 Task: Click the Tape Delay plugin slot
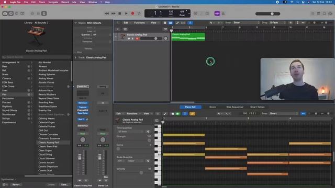83,113
